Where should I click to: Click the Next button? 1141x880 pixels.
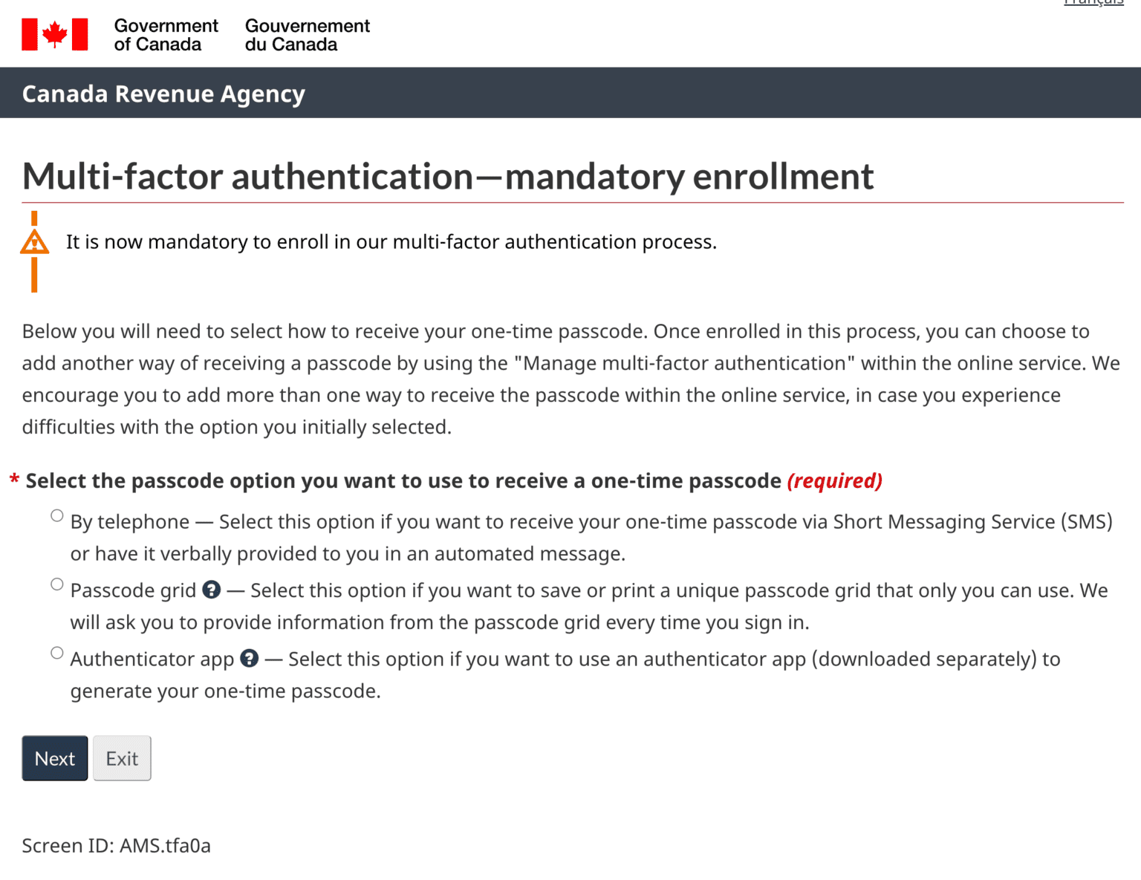pyautogui.click(x=55, y=758)
